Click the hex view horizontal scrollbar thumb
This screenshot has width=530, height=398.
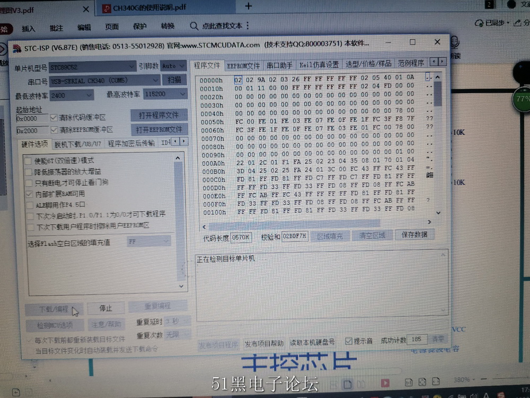point(294,224)
